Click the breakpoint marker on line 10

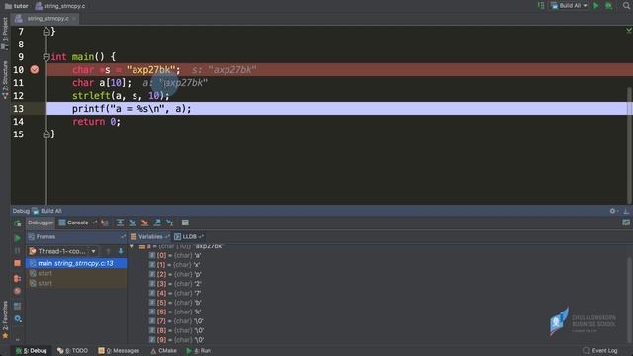(35, 70)
